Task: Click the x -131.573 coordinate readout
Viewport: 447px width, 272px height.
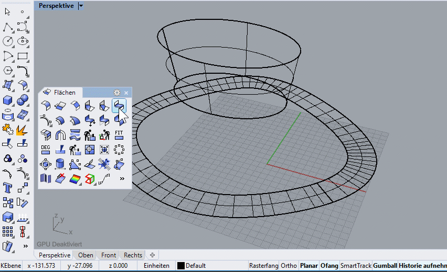Action: click(41, 266)
